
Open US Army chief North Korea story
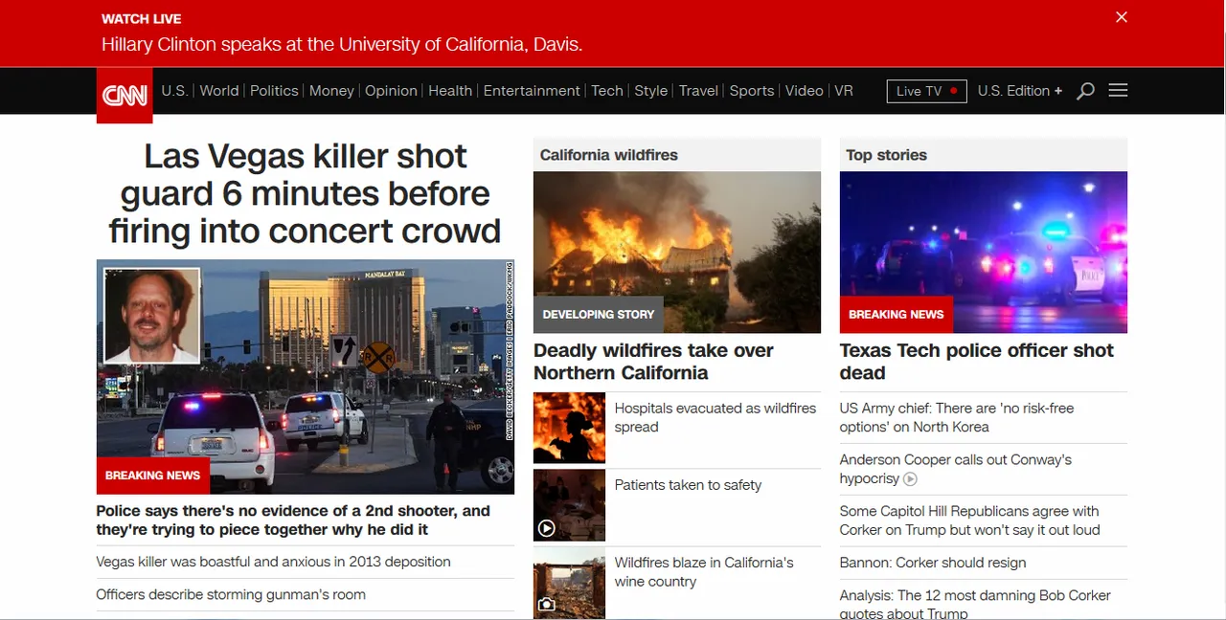click(957, 417)
